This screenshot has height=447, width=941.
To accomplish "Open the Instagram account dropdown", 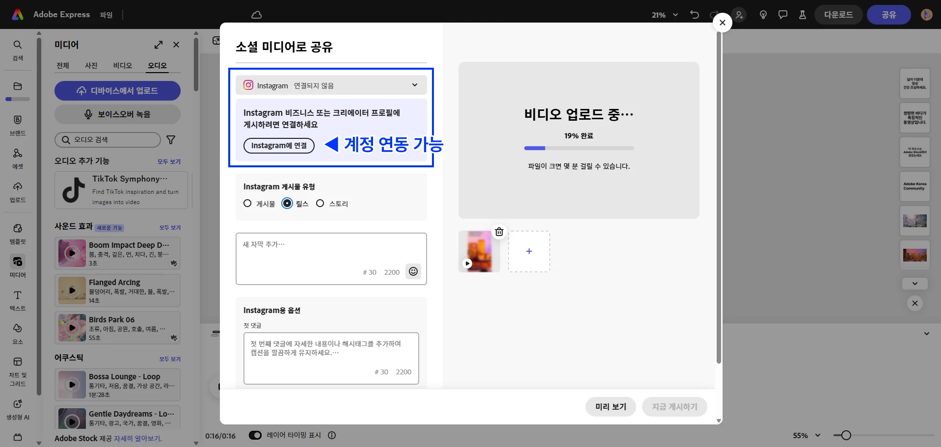I will (x=331, y=85).
